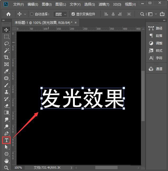Open the 样式 panel
Screen dimensions: 168x171
click(x=156, y=51)
